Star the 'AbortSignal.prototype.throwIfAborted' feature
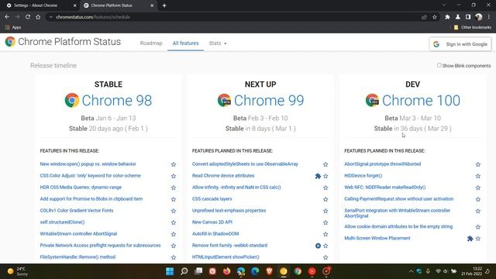The image size is (496, 279). pyautogui.click(x=478, y=164)
